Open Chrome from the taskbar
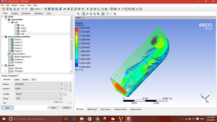The image size is (217, 122). 97,119
